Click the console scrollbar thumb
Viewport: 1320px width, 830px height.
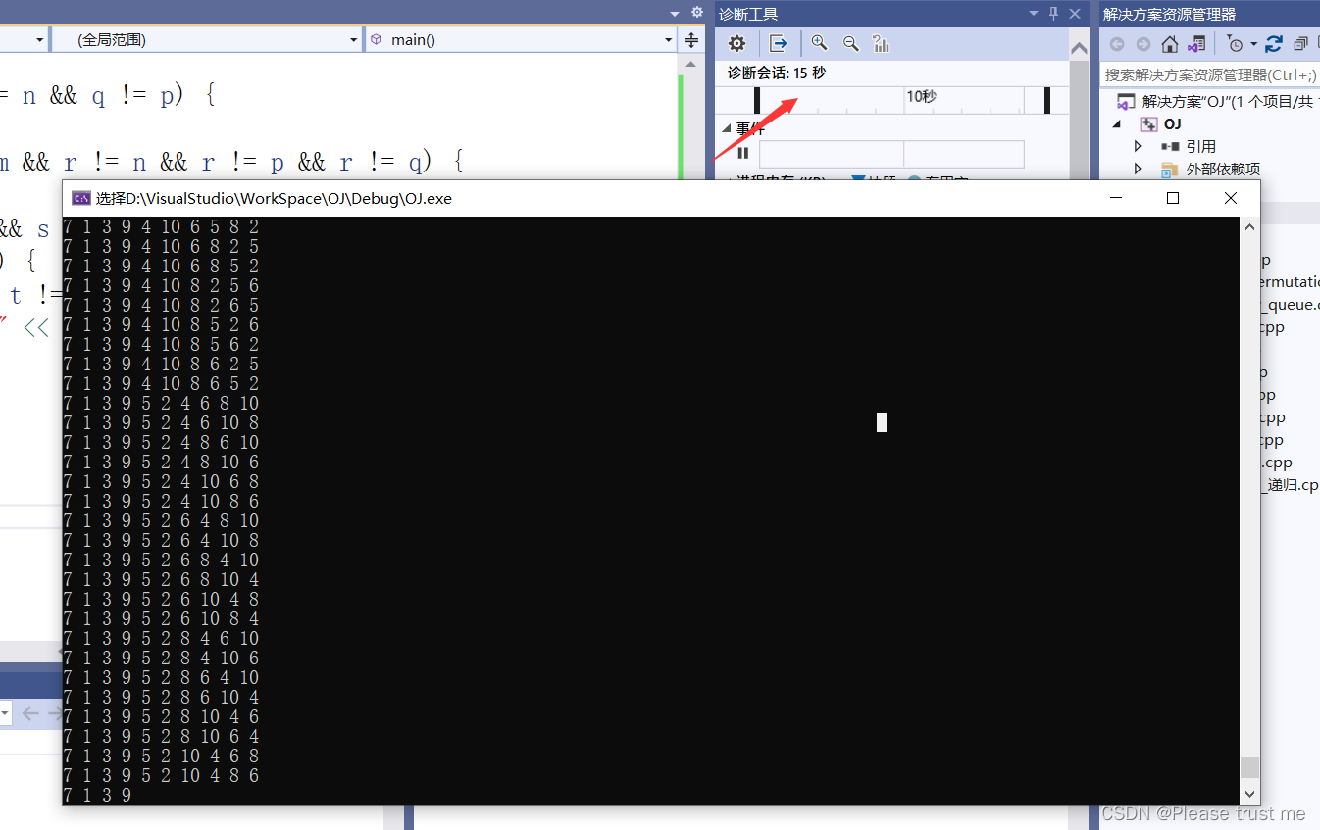pyautogui.click(x=1249, y=766)
